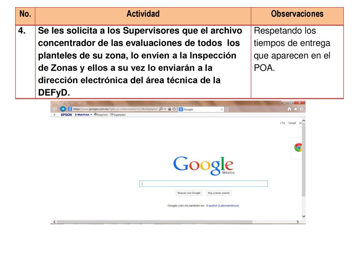Click the padlock security icon
This screenshot has width=359, height=269.
(170, 109)
